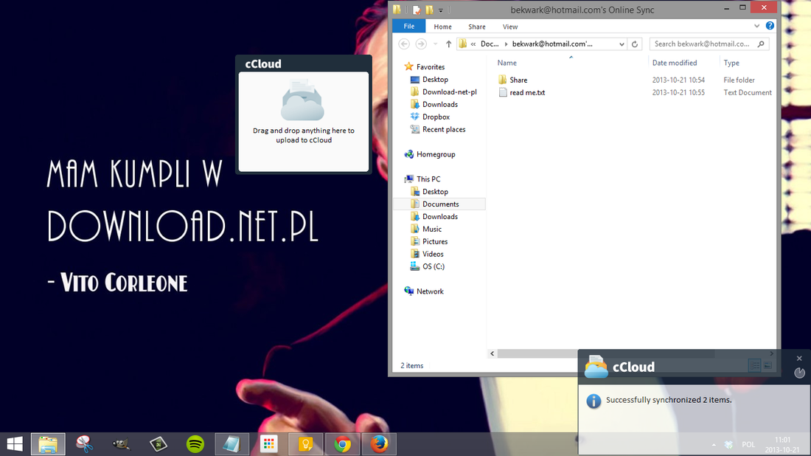
Task: Open the Windows Start button
Action: click(15, 444)
